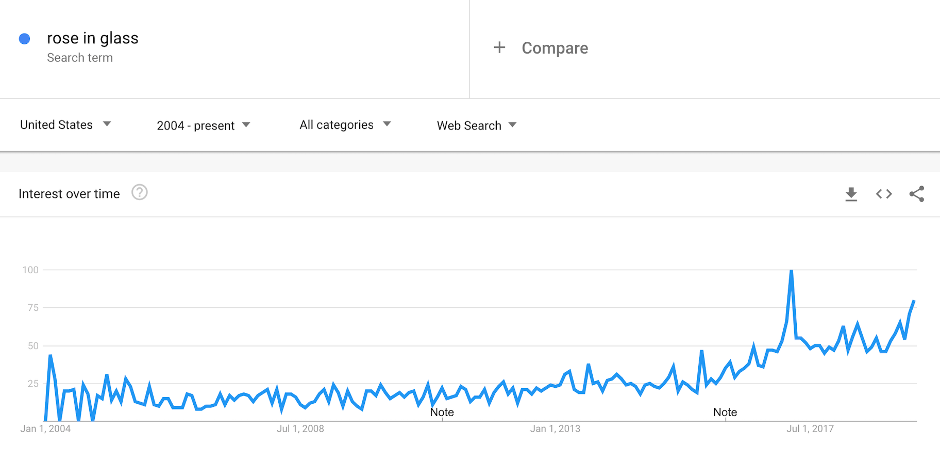Switch the Web Search search type

[475, 125]
